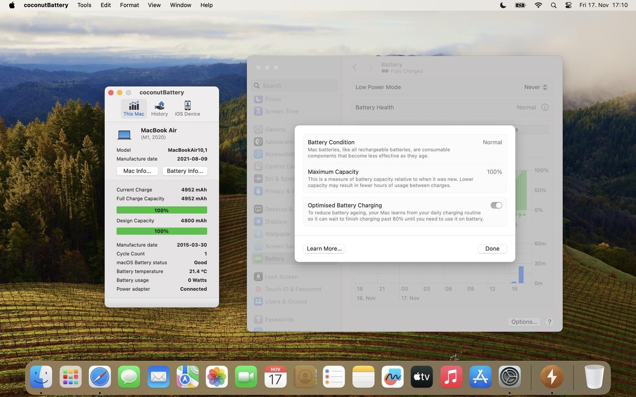Open Launchpad from the Dock

pos(70,377)
